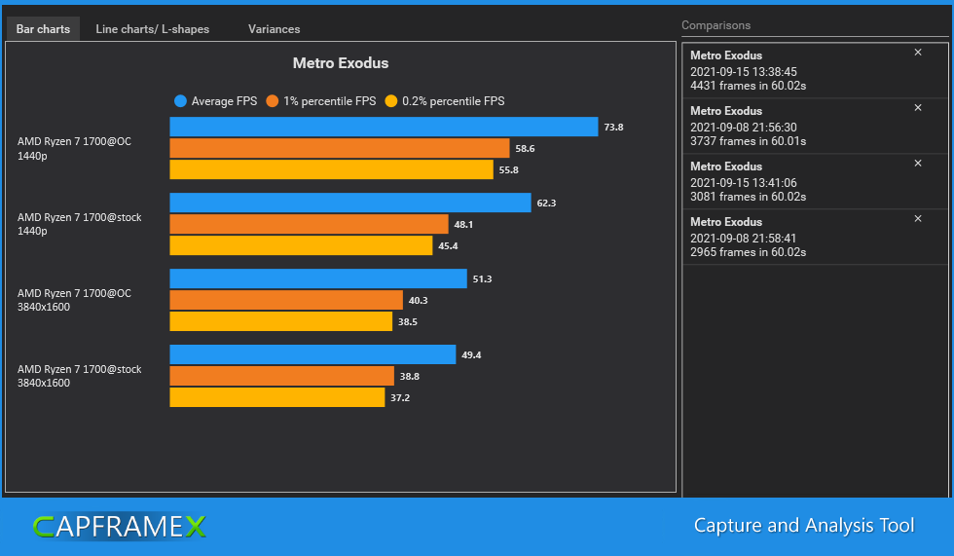Viewport: 954px width, 556px height.
Task: Select comparison with 3081 frames in 60.02s
Action: click(x=815, y=181)
